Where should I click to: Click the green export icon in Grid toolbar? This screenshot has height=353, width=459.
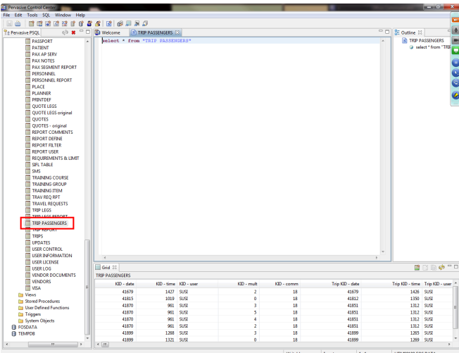tap(417, 268)
